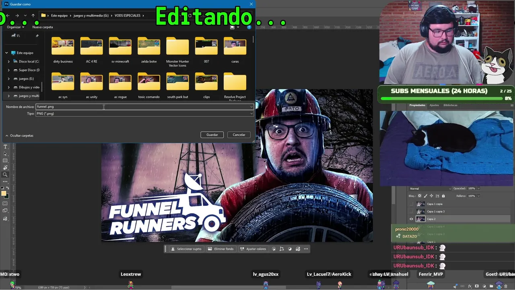Toggle lock all padlock icon

point(443,196)
